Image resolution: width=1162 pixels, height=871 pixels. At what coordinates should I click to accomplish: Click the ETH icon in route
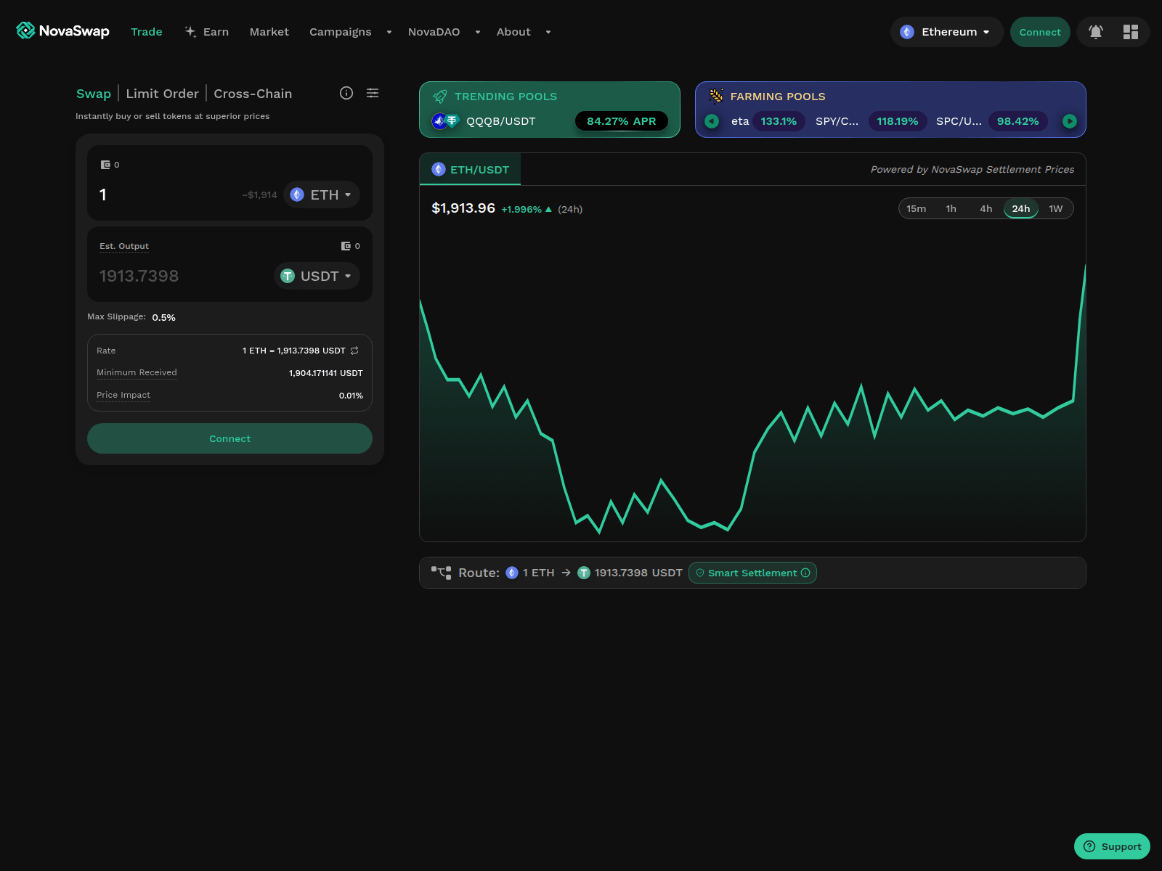[512, 573]
